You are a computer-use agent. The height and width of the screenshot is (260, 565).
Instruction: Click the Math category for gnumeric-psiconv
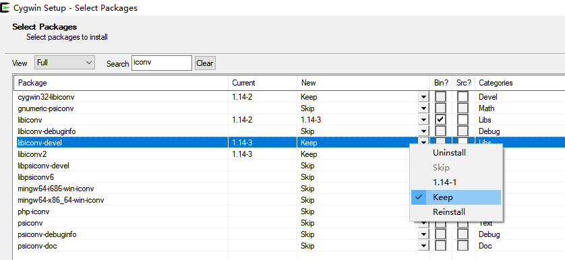[487, 108]
